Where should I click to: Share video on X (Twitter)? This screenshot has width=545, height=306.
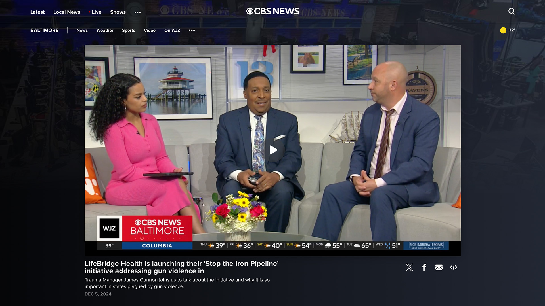tap(409, 267)
